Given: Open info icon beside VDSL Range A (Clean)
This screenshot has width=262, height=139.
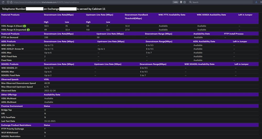Looking at the screenshot, I should [x=25, y=26].
